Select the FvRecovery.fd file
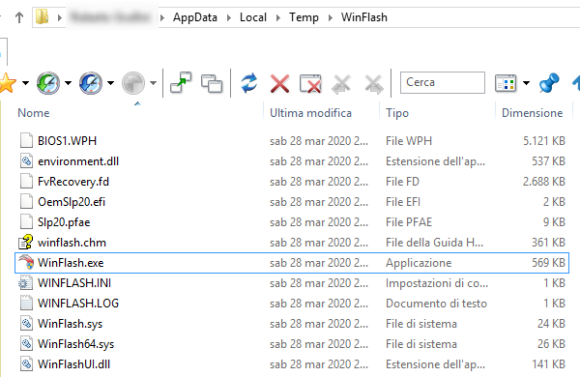This screenshot has height=377, width=580. point(292,182)
